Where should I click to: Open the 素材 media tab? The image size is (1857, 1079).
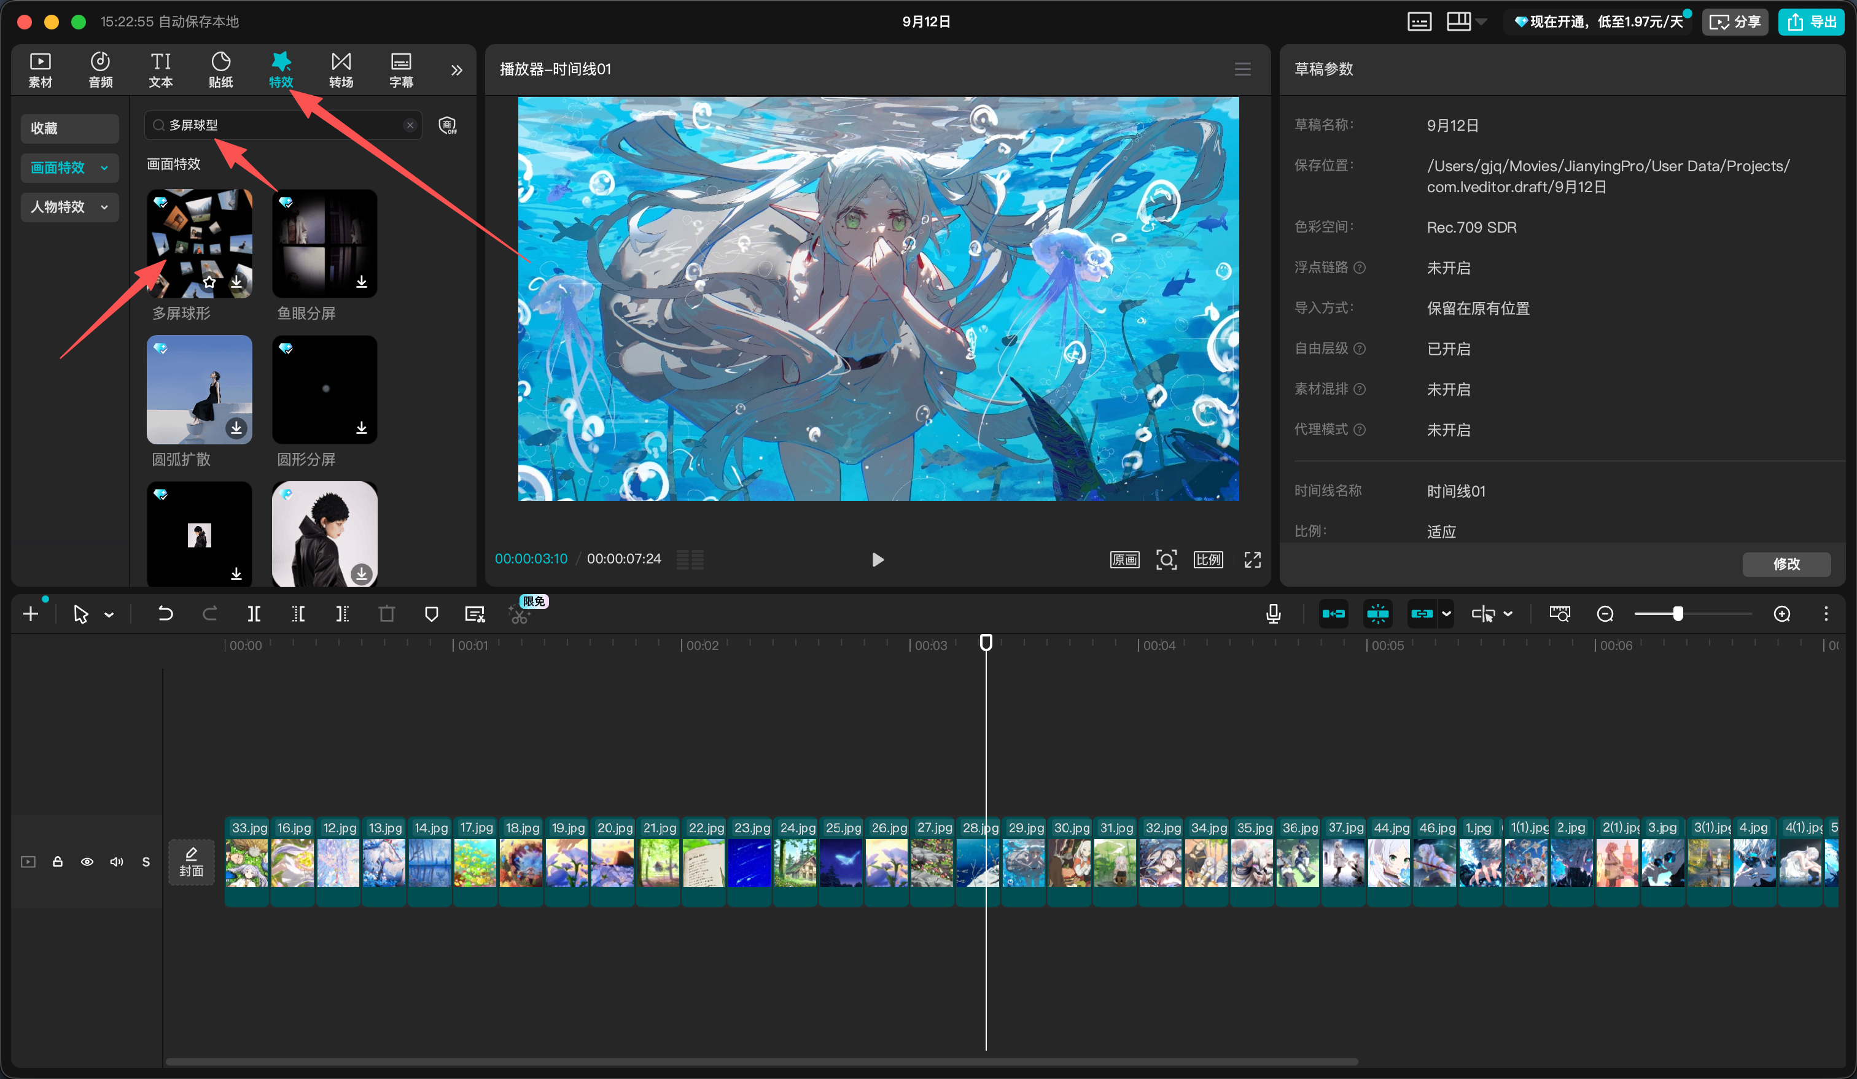pos(41,70)
